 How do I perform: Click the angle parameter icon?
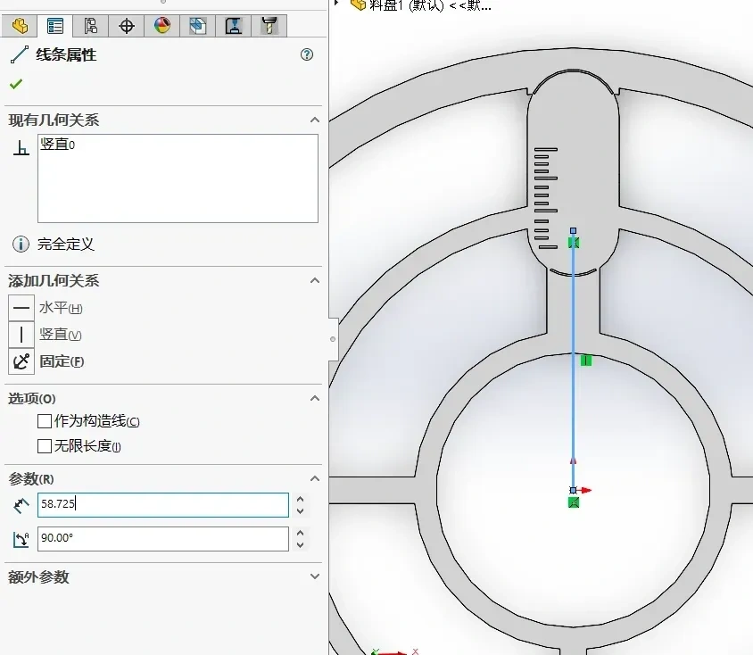21,539
